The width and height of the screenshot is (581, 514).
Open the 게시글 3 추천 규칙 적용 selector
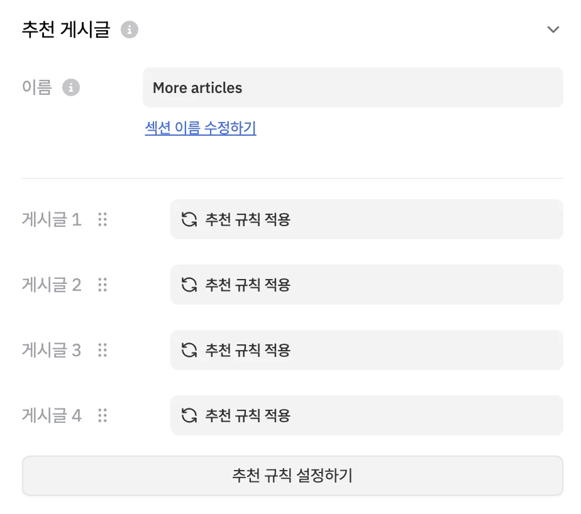[x=366, y=350]
